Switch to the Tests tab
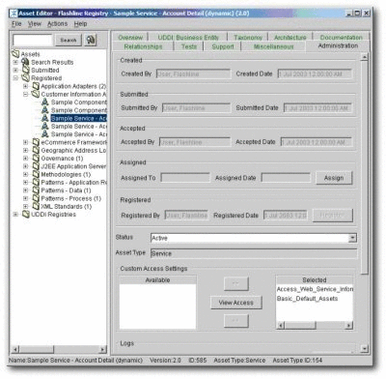The width and height of the screenshot is (386, 379). pos(189,46)
